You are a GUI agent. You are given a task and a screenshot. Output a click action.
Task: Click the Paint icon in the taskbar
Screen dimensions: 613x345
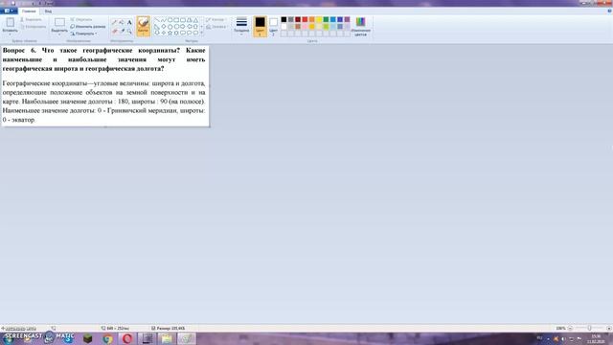point(187,338)
